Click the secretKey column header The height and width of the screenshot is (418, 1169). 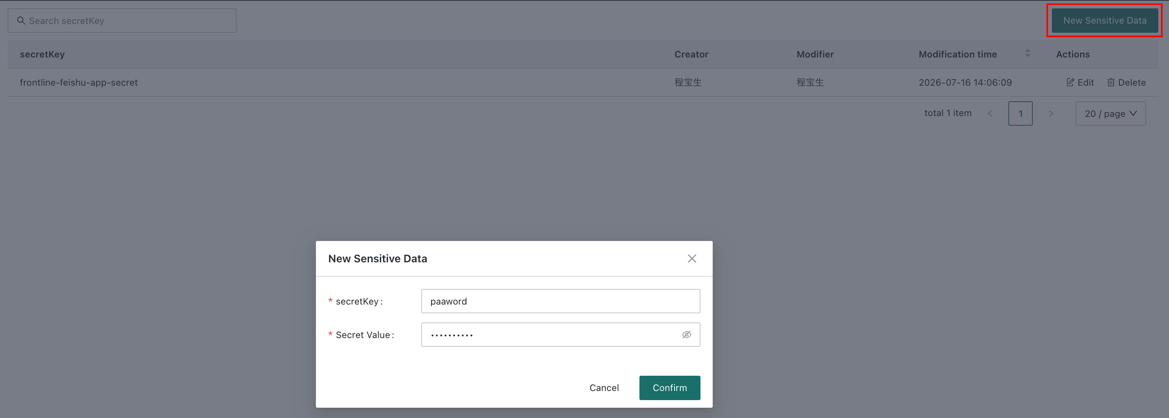click(x=42, y=54)
